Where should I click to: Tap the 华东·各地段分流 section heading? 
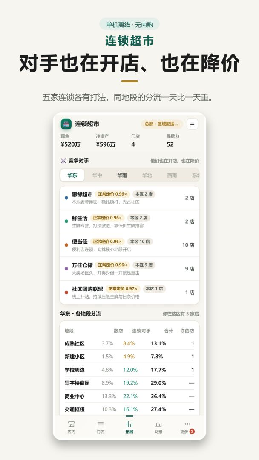[x=81, y=313]
